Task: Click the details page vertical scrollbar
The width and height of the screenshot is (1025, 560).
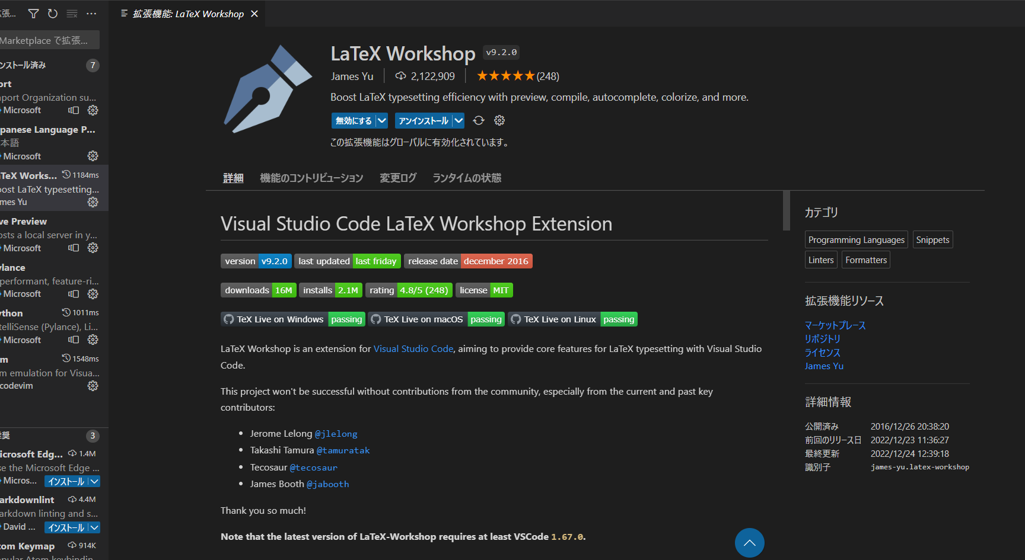Action: tap(786, 210)
